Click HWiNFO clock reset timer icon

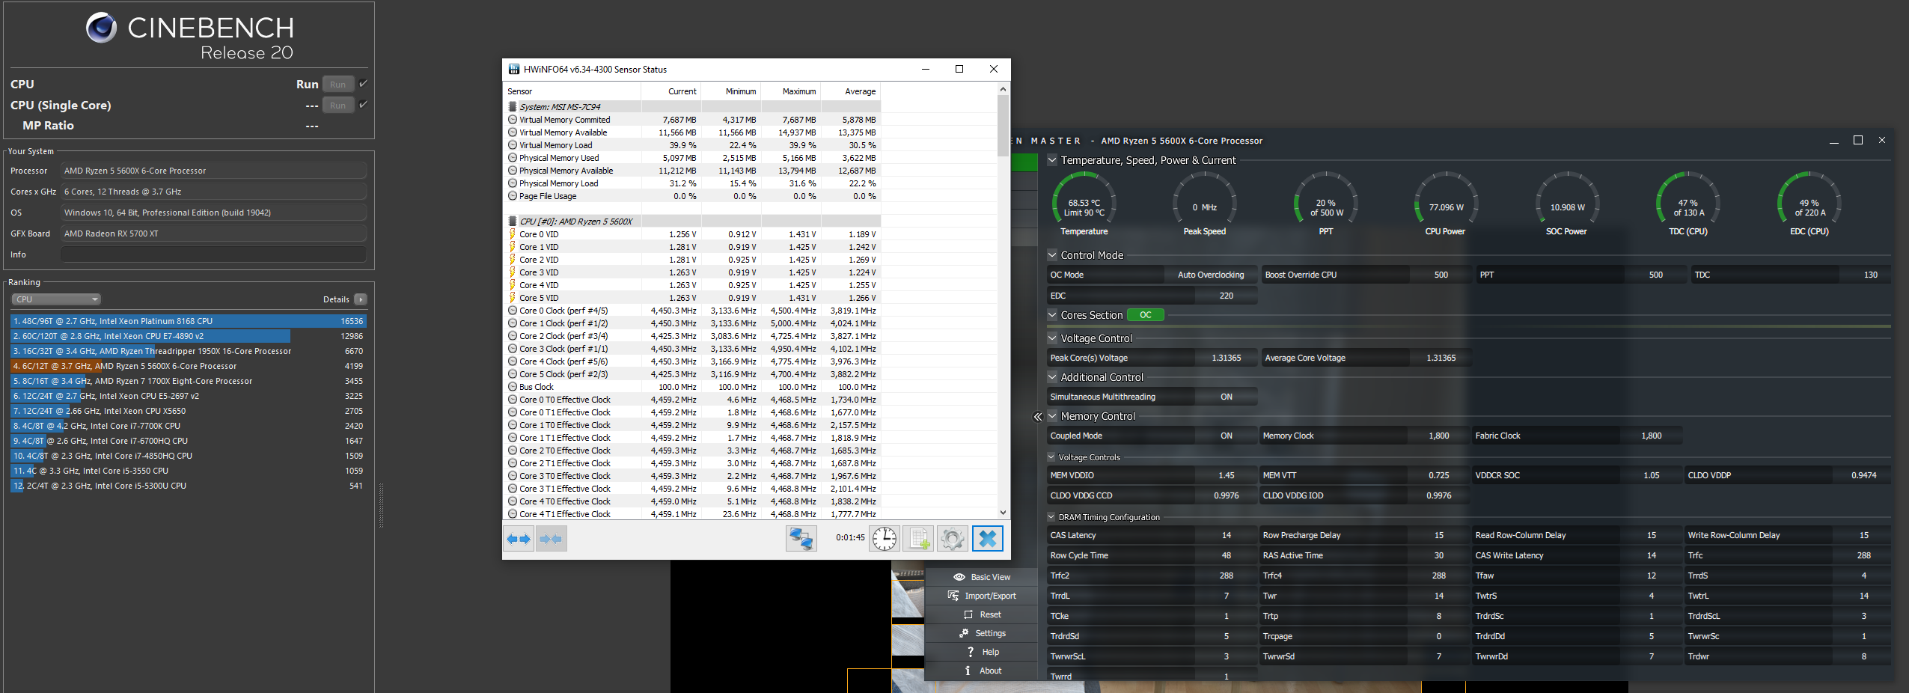pyautogui.click(x=885, y=539)
